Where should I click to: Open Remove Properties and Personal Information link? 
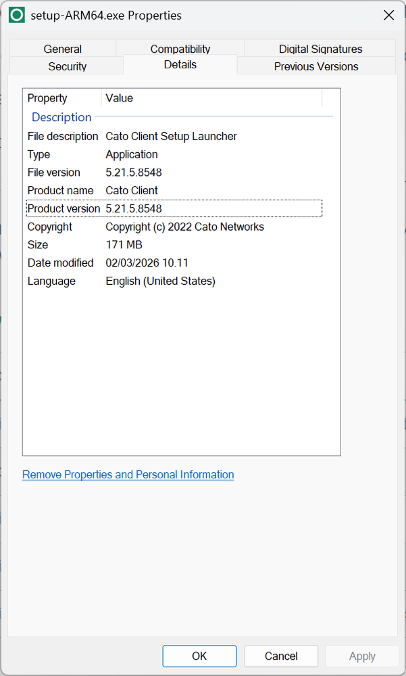[128, 474]
